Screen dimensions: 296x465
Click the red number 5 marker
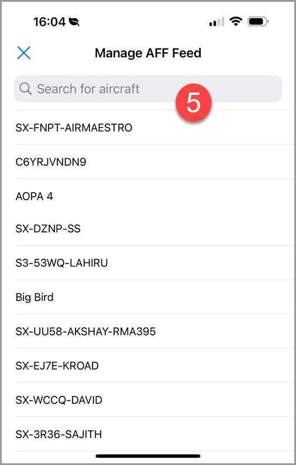click(x=193, y=102)
